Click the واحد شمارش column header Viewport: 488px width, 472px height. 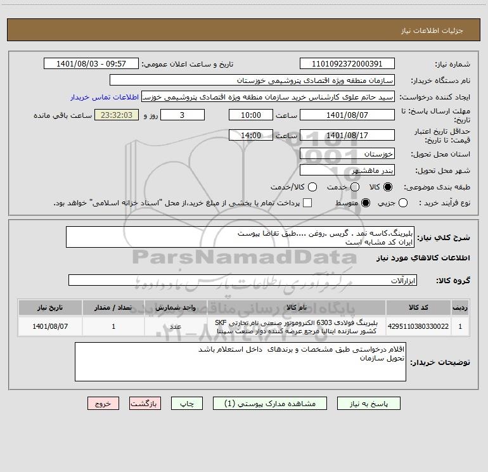(x=176, y=307)
